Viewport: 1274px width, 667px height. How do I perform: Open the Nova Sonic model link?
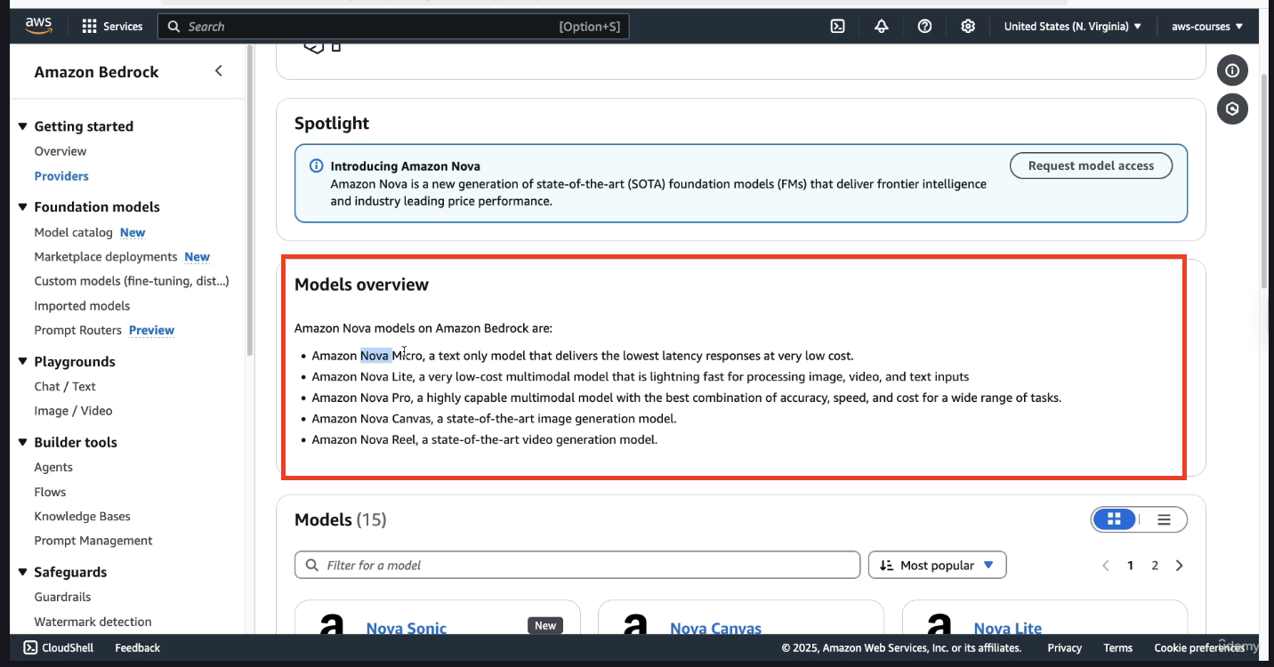pos(407,628)
